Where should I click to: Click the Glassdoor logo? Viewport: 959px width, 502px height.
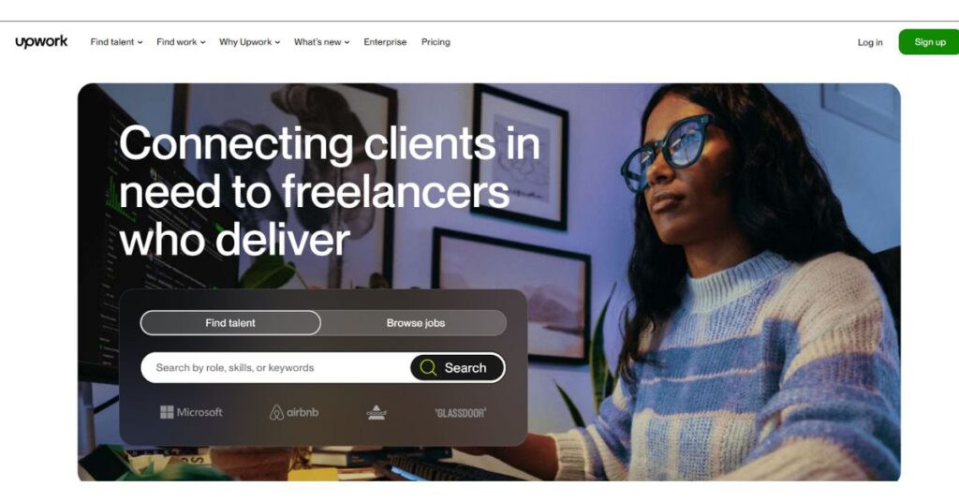click(x=460, y=413)
